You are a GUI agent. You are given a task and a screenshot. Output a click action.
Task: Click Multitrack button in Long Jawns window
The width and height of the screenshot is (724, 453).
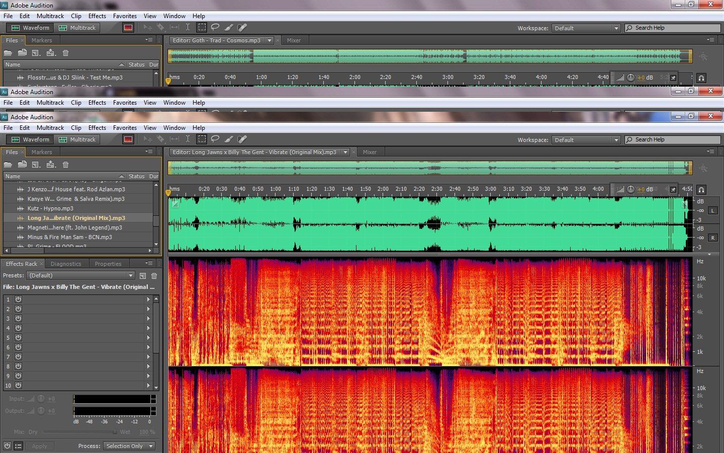click(77, 139)
